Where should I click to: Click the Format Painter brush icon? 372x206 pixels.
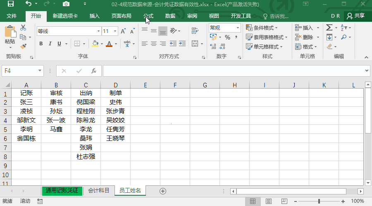coord(23,47)
